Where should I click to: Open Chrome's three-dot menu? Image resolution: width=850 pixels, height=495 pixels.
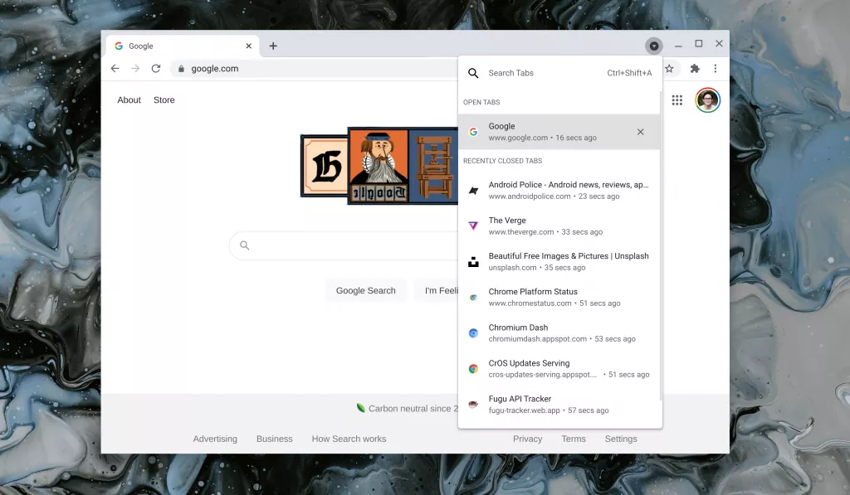coord(715,69)
